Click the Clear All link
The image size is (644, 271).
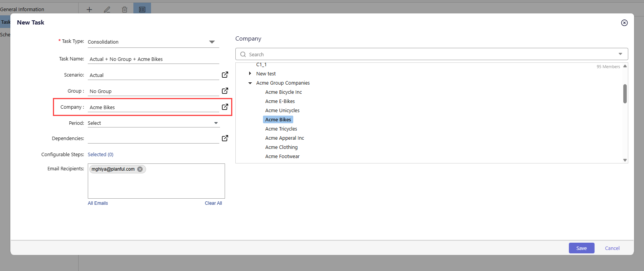tap(213, 203)
